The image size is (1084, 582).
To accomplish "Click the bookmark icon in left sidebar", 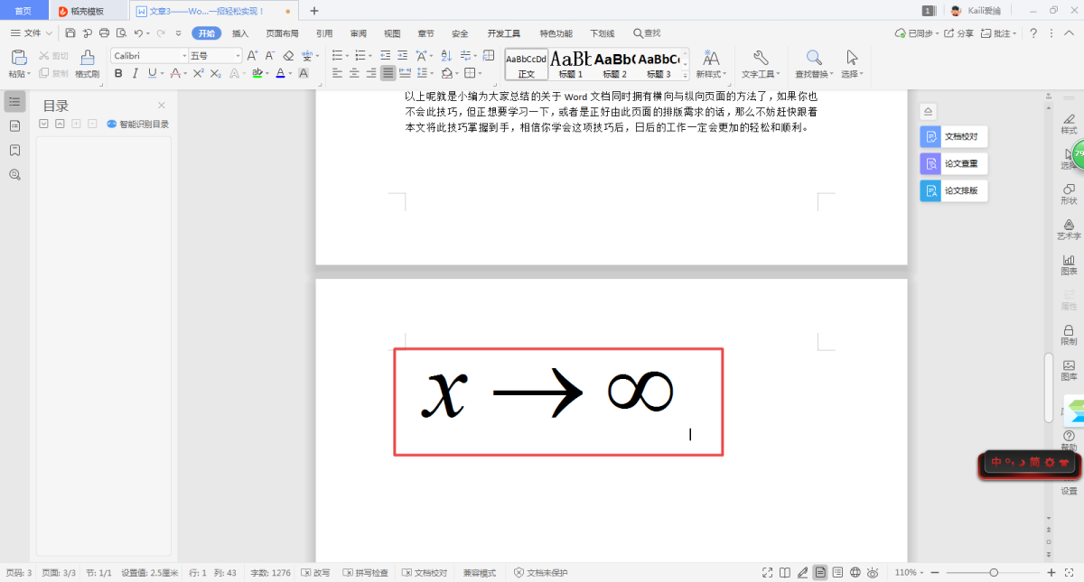I will [x=14, y=150].
